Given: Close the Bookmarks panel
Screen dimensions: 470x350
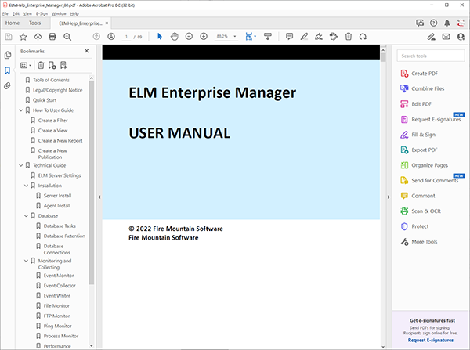Looking at the screenshot, I should coord(87,51).
